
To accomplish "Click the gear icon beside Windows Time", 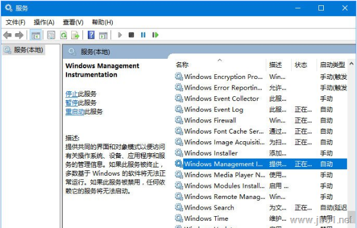I will pos(179,218).
